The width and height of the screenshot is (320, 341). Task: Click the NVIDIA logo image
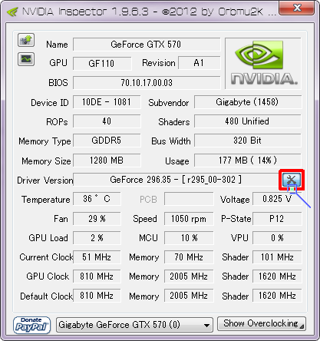[263, 64]
